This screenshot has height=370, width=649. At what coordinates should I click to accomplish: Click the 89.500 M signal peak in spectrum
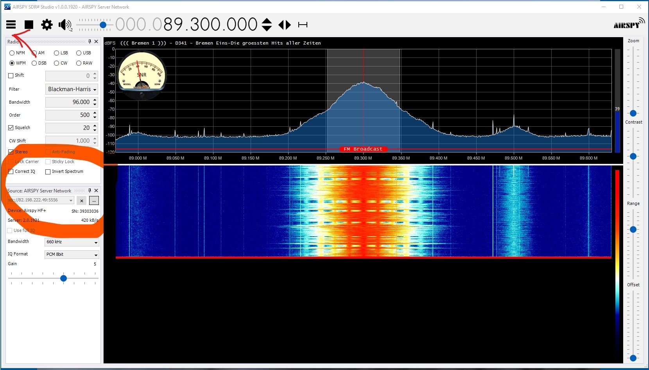click(x=514, y=120)
